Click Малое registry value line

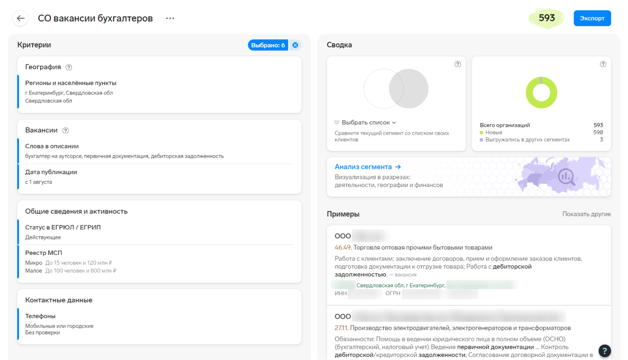[70, 270]
